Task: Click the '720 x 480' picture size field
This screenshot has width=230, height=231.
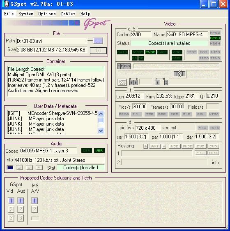Action: (x=148, y=128)
